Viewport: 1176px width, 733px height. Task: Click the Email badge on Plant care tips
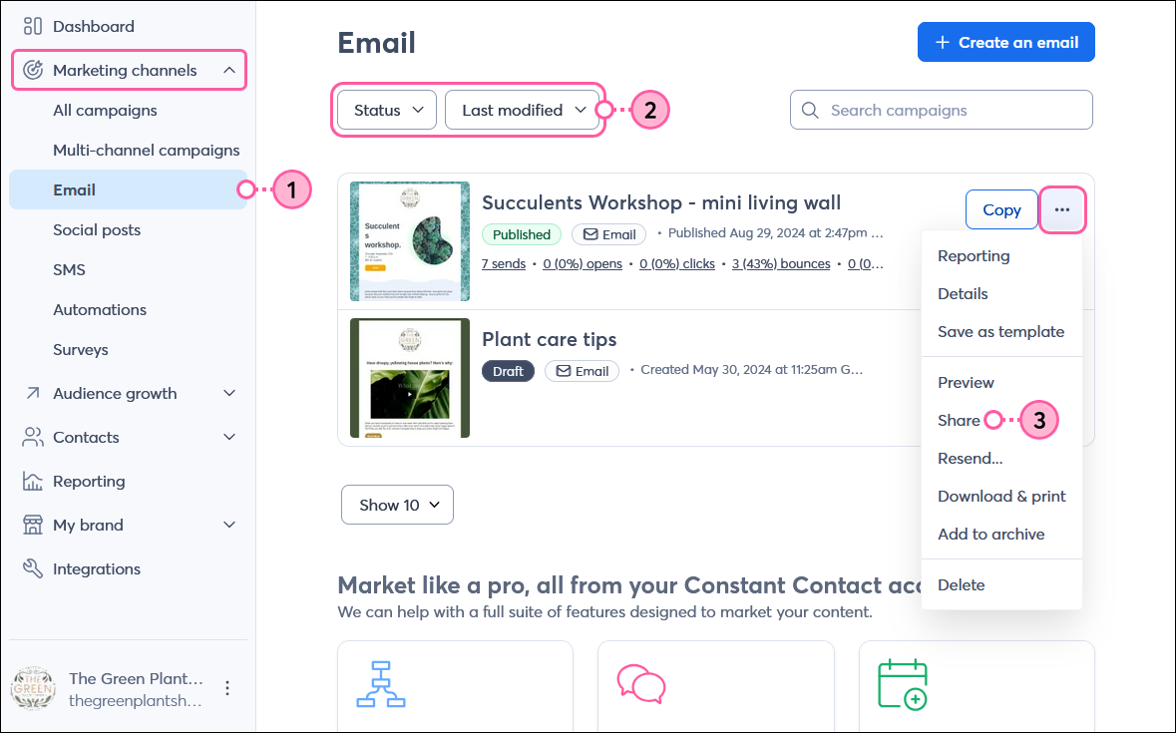pyautogui.click(x=582, y=371)
